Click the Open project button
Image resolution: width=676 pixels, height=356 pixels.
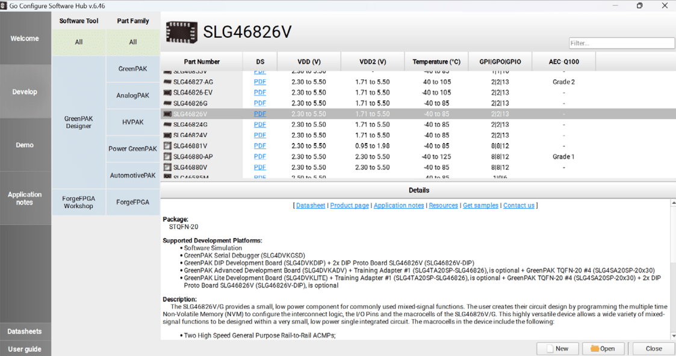603,349
